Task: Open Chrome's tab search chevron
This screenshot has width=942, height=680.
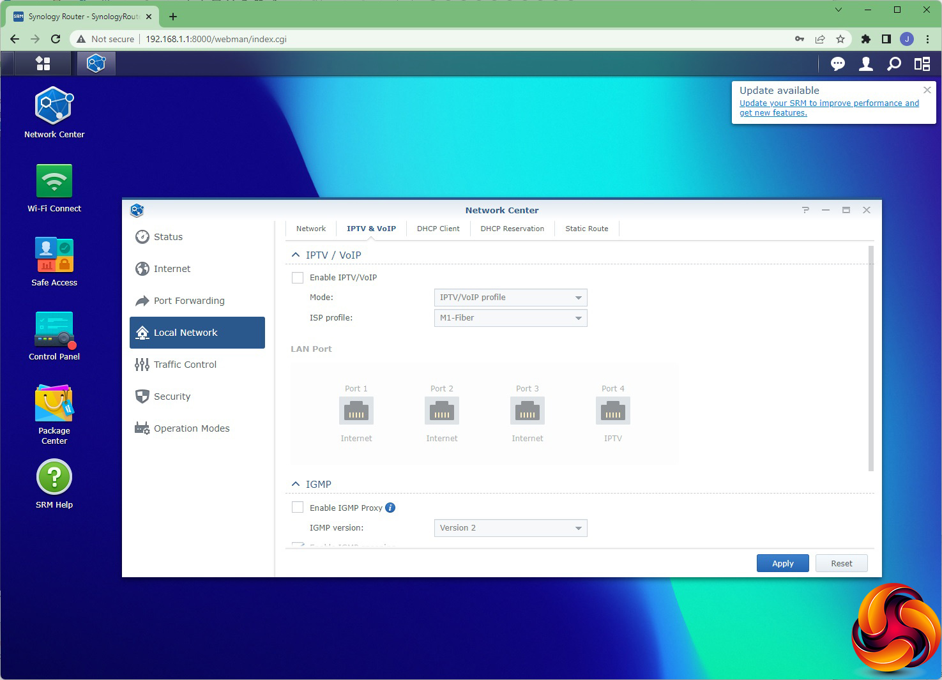Action: [x=839, y=10]
